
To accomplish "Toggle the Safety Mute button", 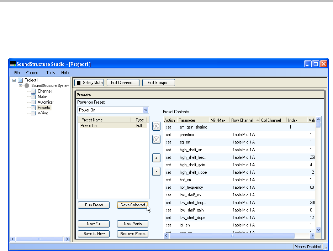I will click(x=89, y=83).
